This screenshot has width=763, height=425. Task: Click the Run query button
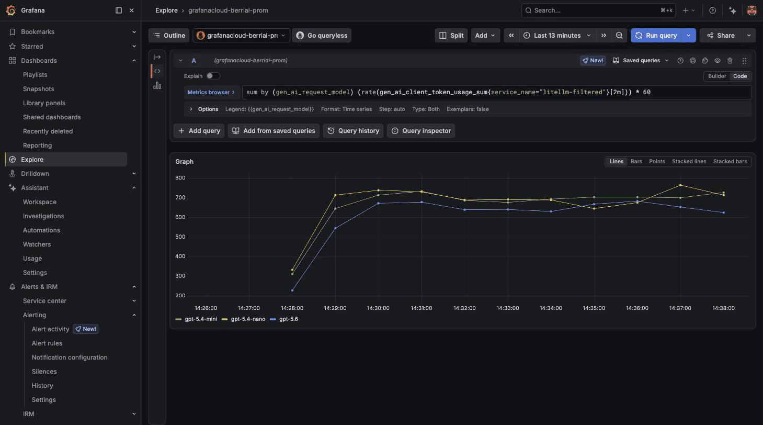(x=656, y=36)
